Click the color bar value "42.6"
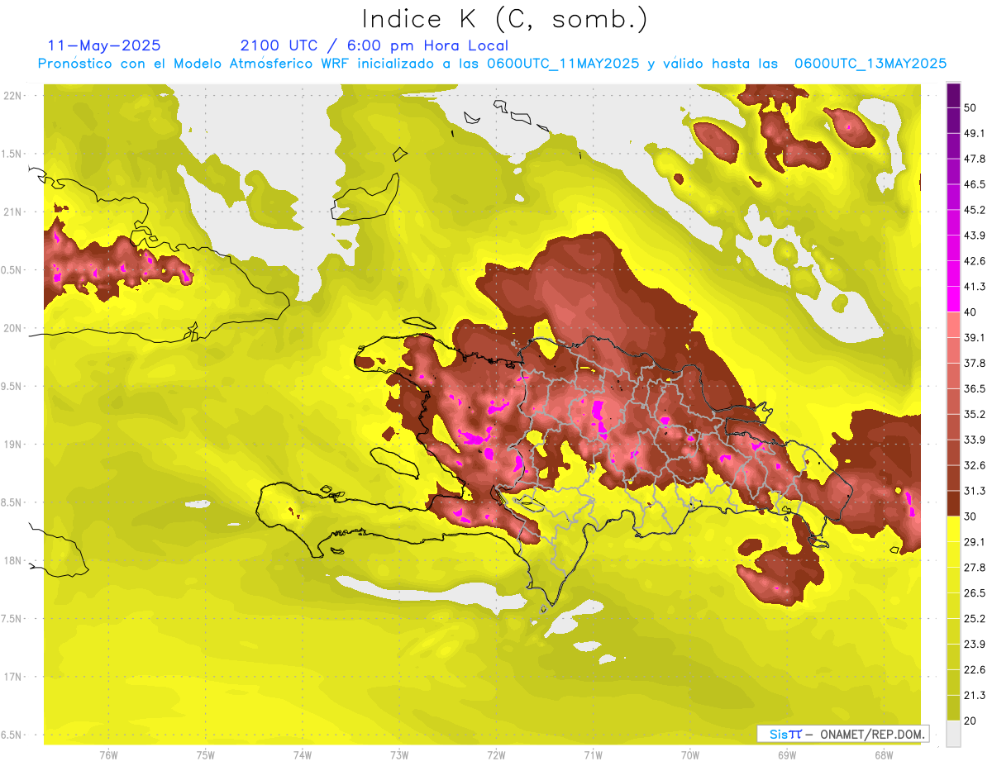This screenshot has height=766, width=992. pyautogui.click(x=975, y=261)
